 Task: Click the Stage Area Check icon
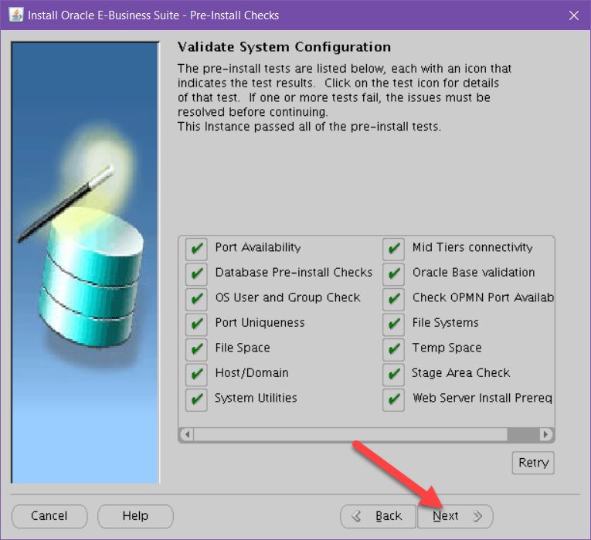point(393,375)
